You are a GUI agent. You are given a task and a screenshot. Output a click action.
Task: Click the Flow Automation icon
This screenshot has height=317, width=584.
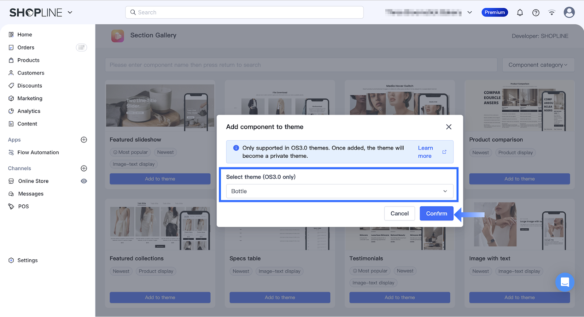(11, 152)
